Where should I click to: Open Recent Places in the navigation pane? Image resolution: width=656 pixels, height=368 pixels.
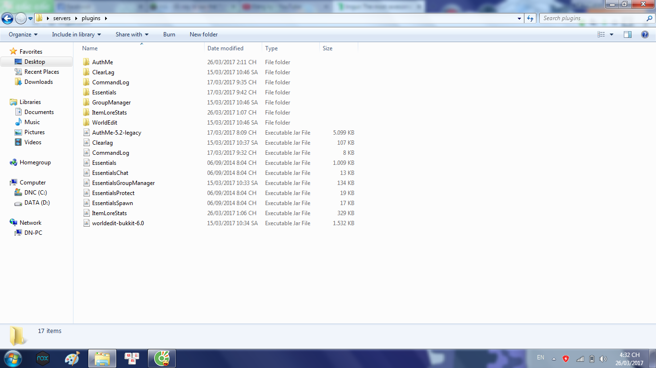coord(42,72)
